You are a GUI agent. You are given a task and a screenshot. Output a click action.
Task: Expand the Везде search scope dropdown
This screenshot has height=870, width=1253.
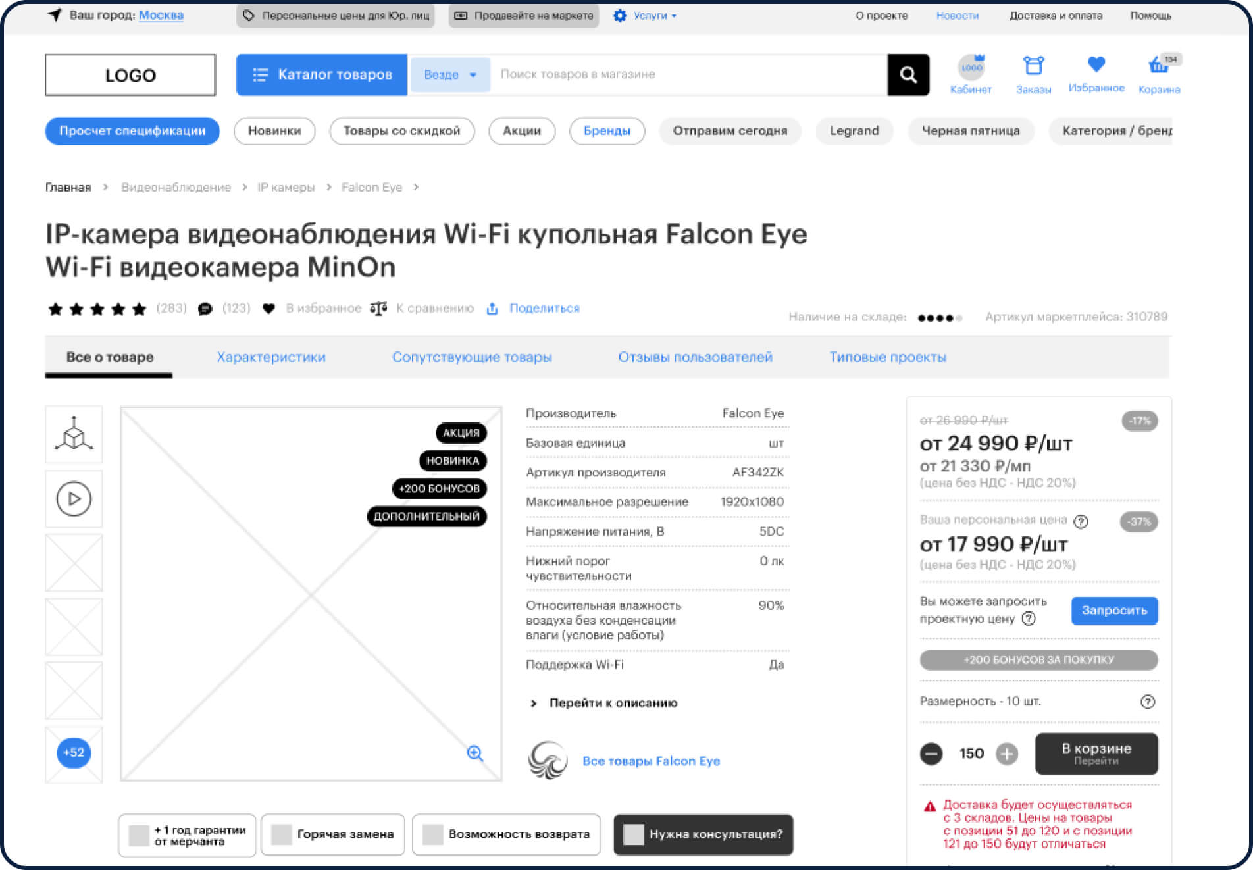[x=449, y=75]
